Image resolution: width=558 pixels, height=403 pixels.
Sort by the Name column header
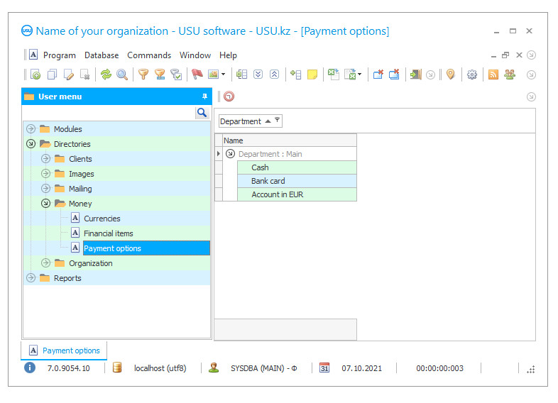click(x=290, y=140)
